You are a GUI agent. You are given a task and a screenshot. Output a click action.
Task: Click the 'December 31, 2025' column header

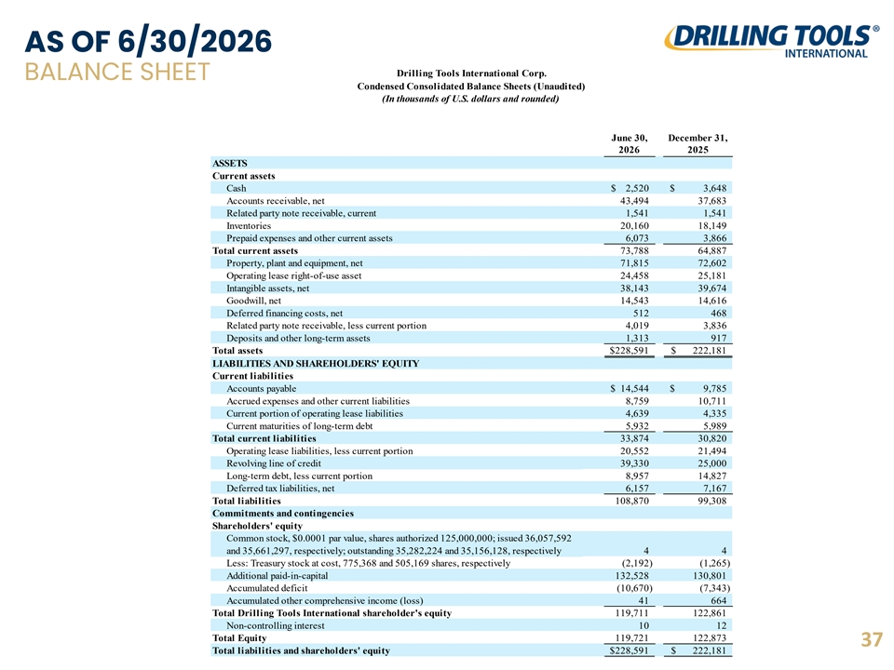tap(698, 143)
